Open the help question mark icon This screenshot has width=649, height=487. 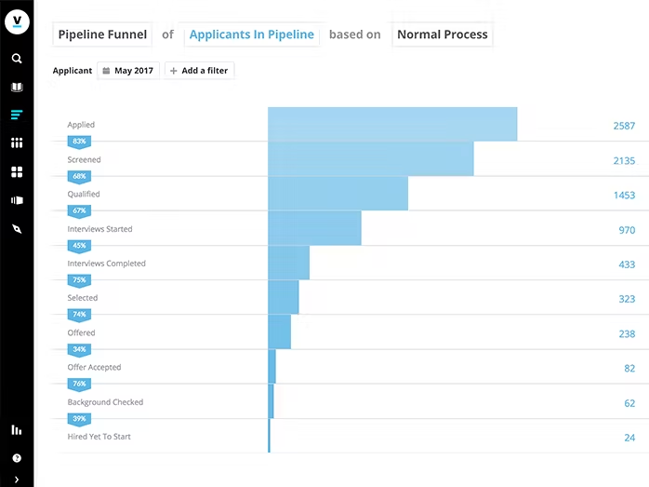pyautogui.click(x=17, y=458)
